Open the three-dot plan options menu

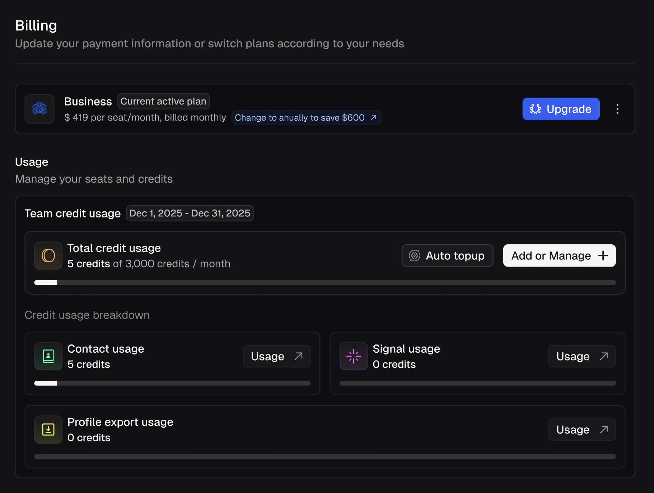pyautogui.click(x=617, y=109)
